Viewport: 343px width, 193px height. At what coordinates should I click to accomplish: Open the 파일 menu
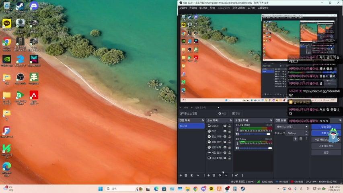point(183,8)
